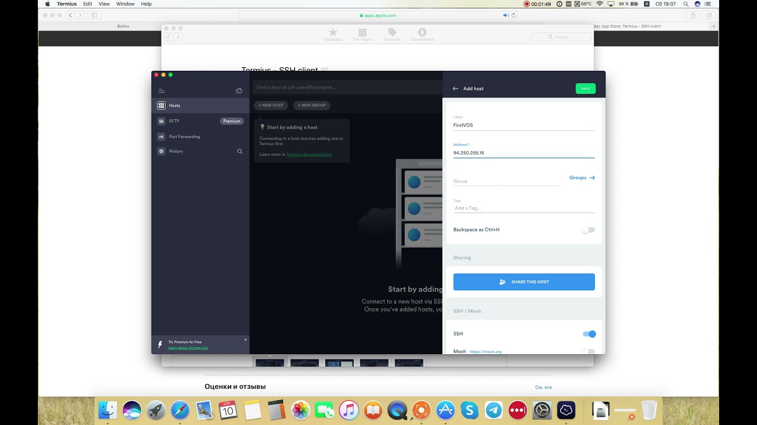Open the Termius hamburger menu icon
The image size is (757, 425).
pos(161,91)
